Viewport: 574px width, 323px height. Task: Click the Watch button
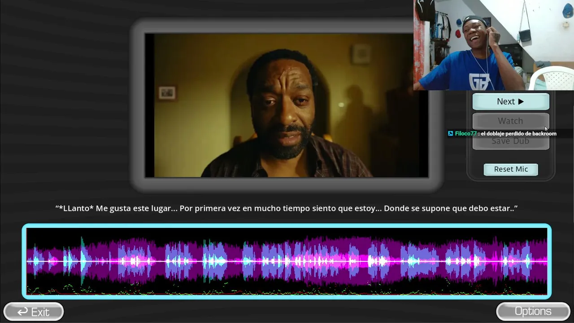[x=511, y=121]
